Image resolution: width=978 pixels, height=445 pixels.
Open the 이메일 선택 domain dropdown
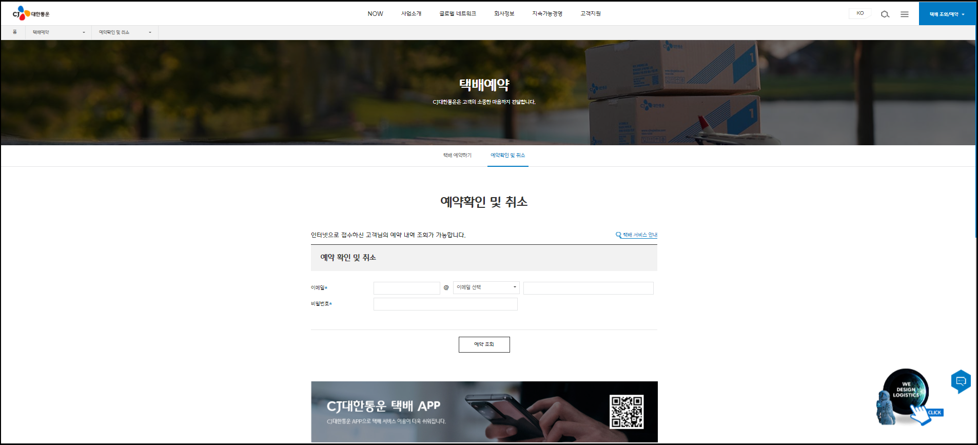(486, 287)
